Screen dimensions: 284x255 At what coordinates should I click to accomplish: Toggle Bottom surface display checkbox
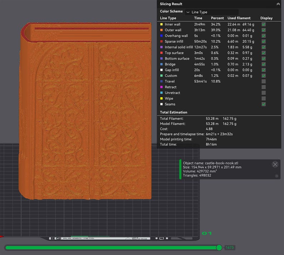point(264,58)
